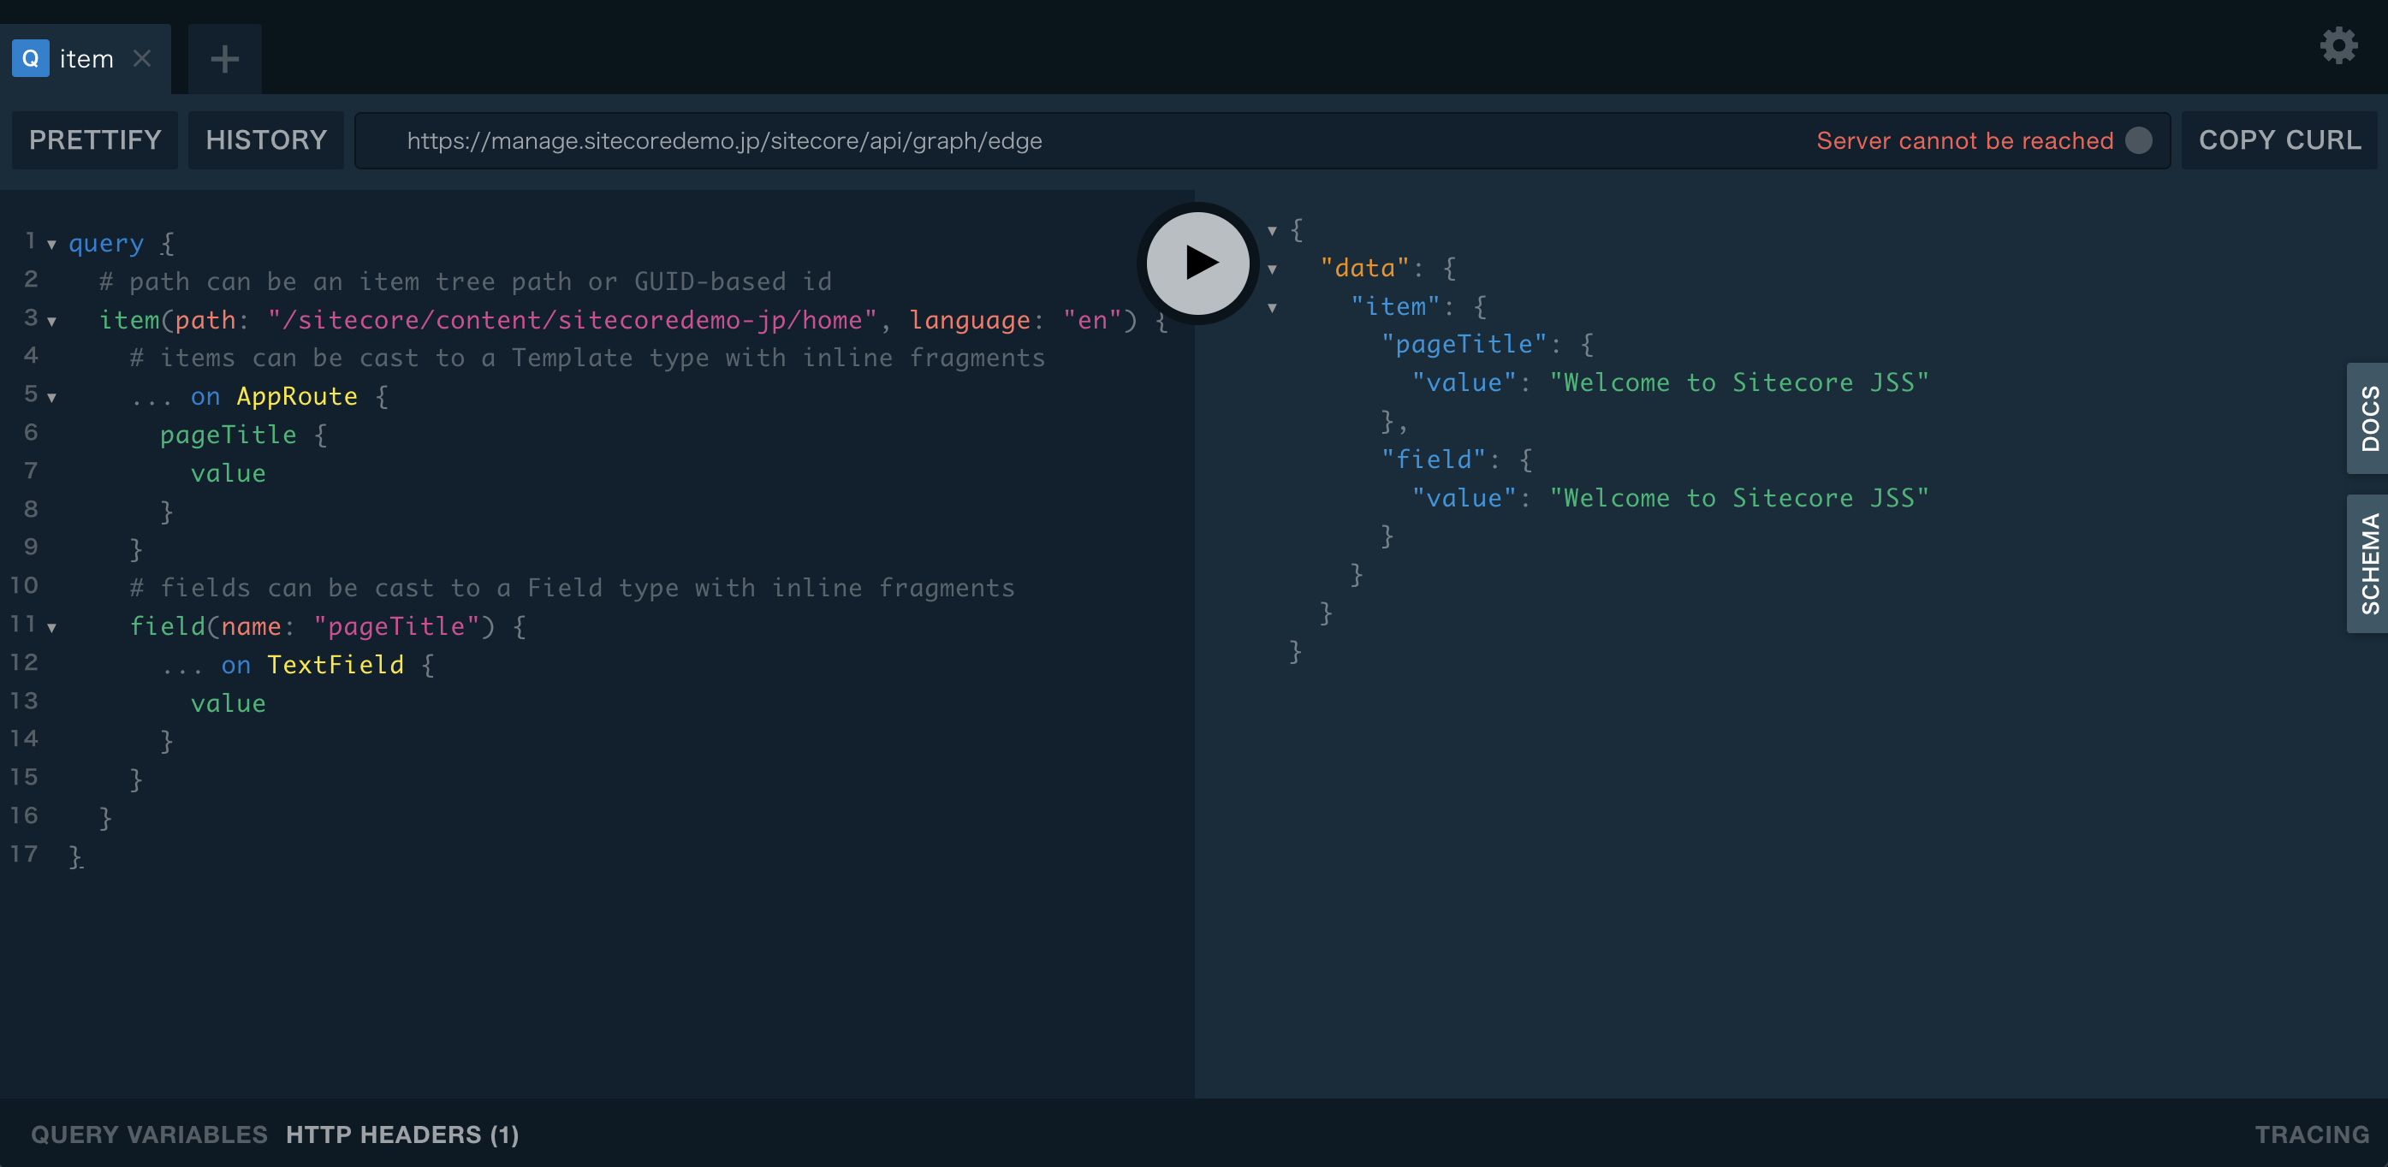Click value on line 13
This screenshot has height=1167, width=2388.
tap(228, 703)
